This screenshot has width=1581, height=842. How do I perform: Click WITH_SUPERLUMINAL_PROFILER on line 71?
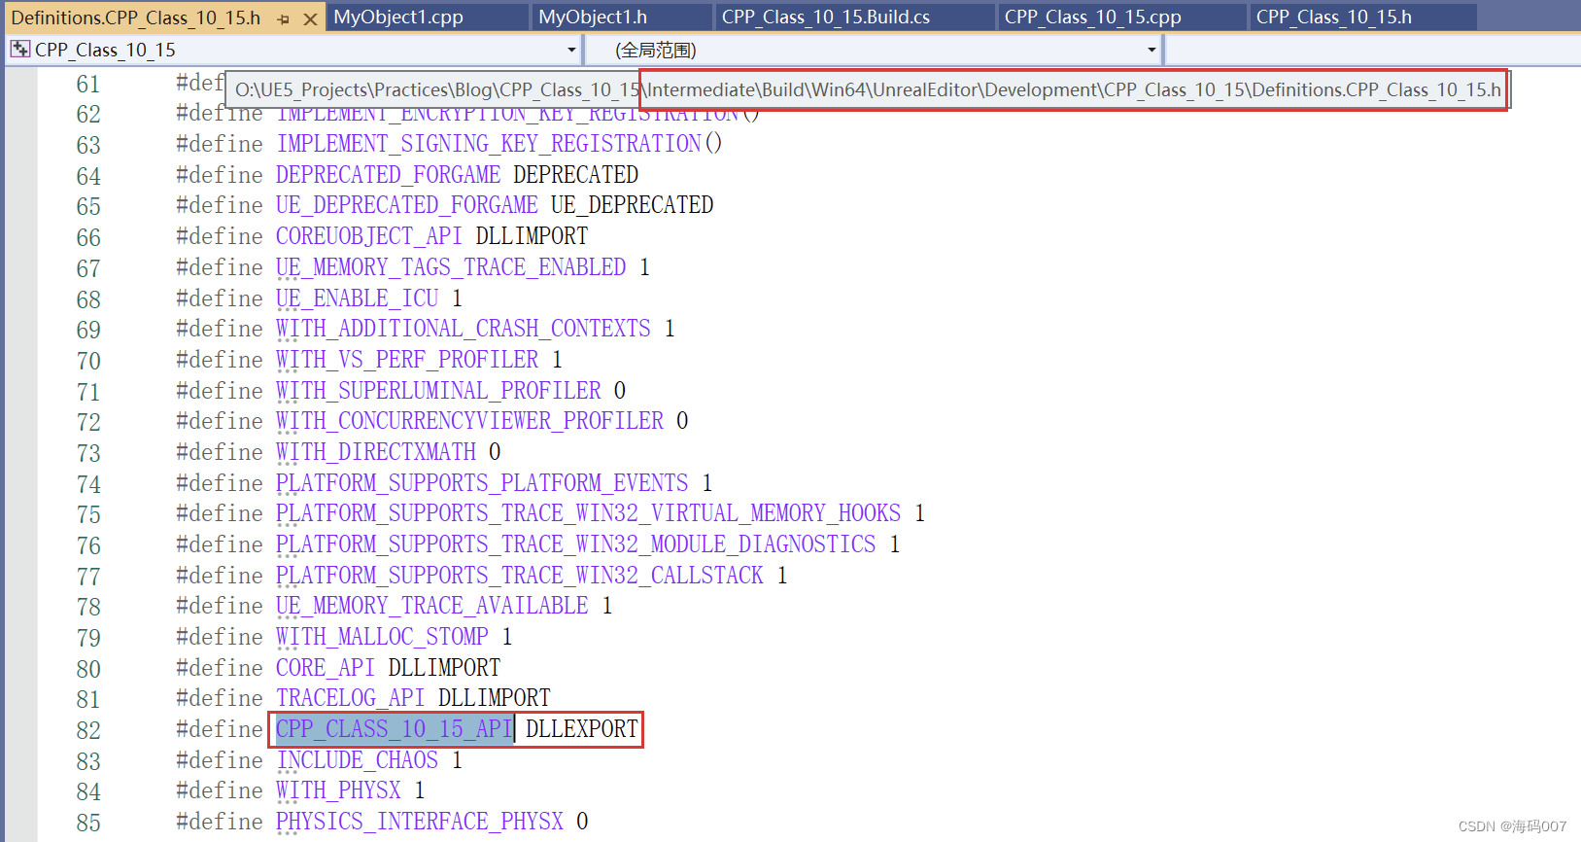click(438, 390)
